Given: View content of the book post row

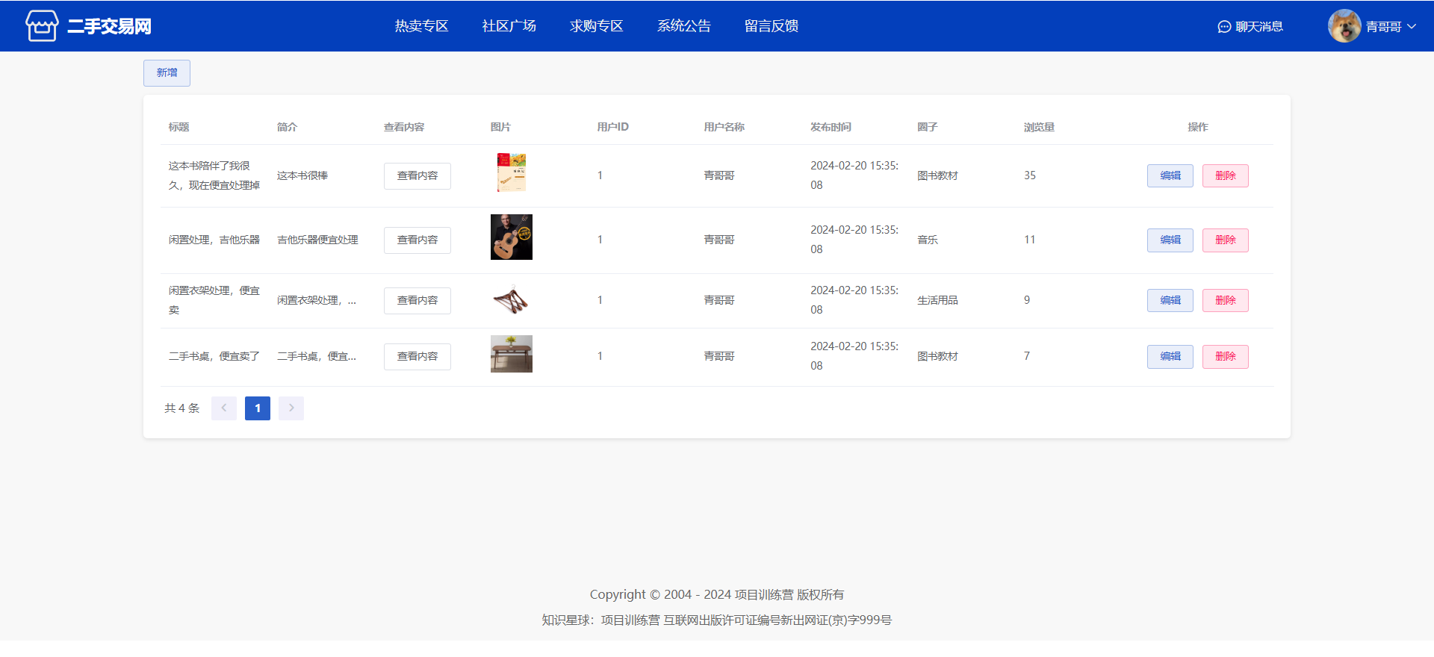Looking at the screenshot, I should coord(418,176).
